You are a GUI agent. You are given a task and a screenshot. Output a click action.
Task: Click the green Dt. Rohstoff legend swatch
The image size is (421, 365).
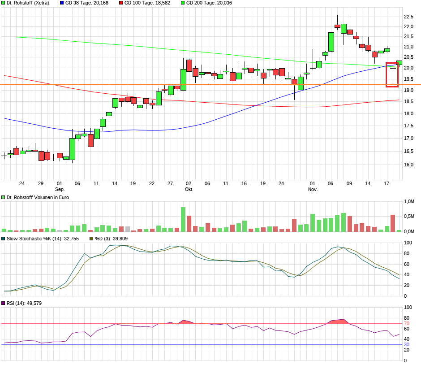tap(3, 3)
